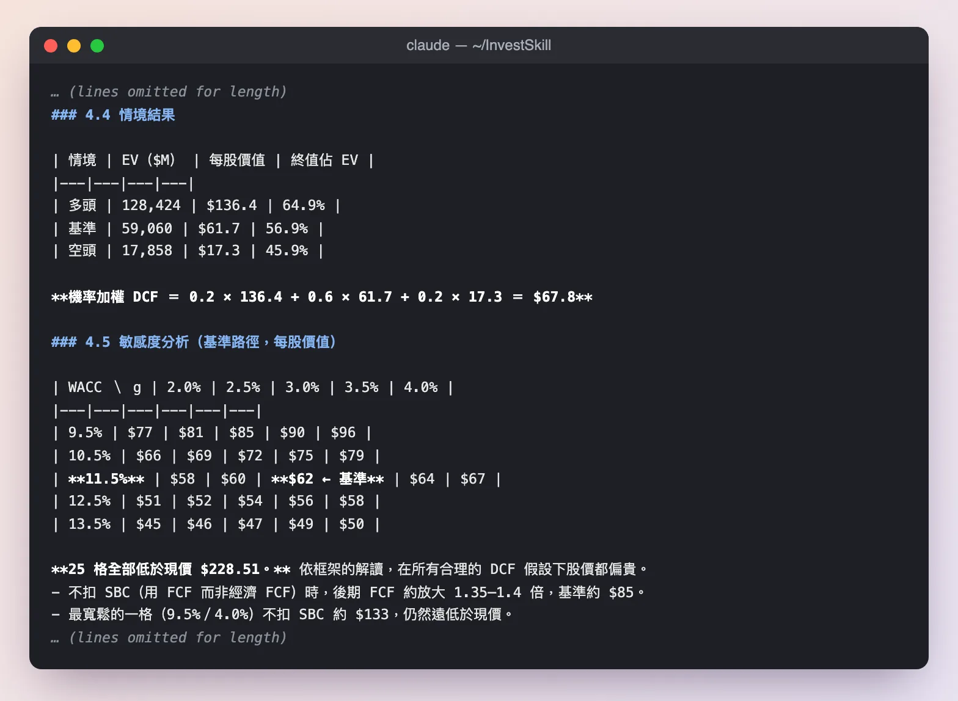Image resolution: width=958 pixels, height=701 pixels.
Task: Click the $96 cell in the 9.5% row
Action: coord(343,432)
